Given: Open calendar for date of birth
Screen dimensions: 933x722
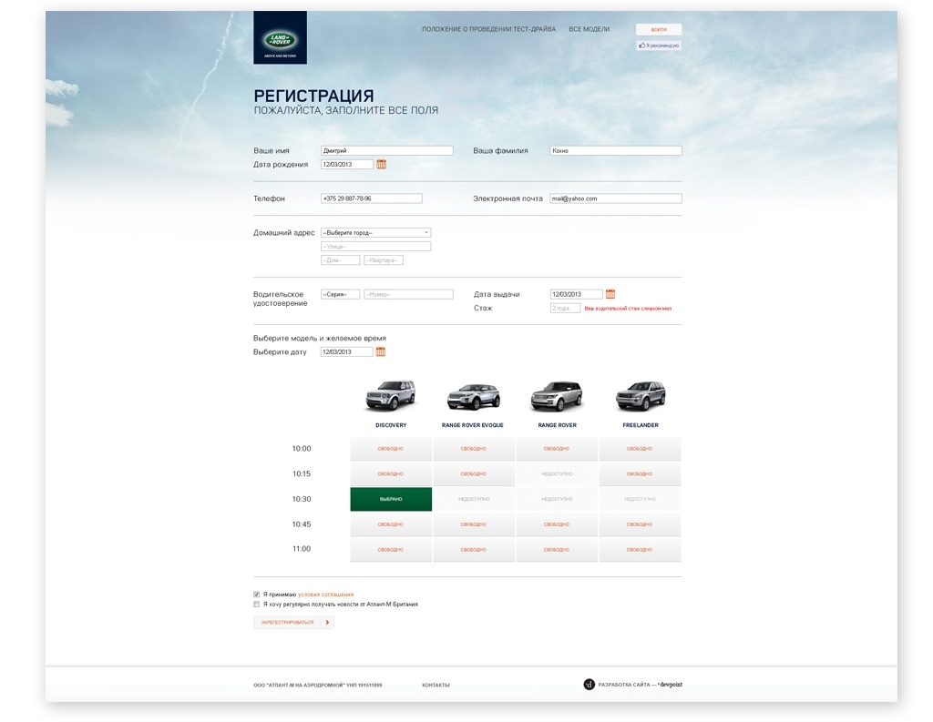Looking at the screenshot, I should point(382,164).
